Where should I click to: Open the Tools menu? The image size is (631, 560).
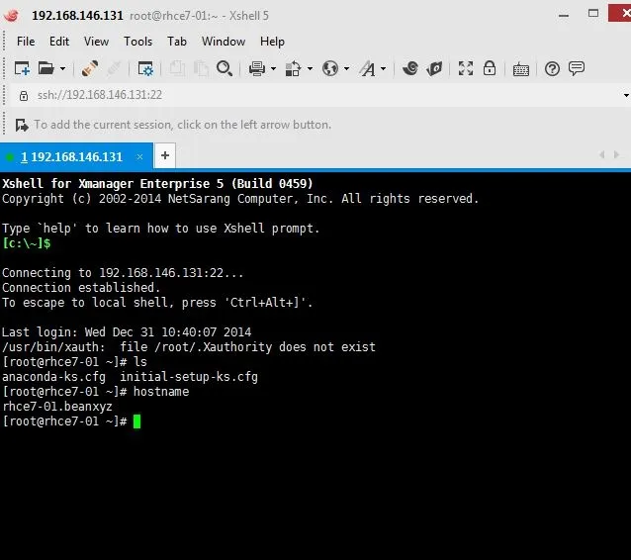pyautogui.click(x=138, y=42)
